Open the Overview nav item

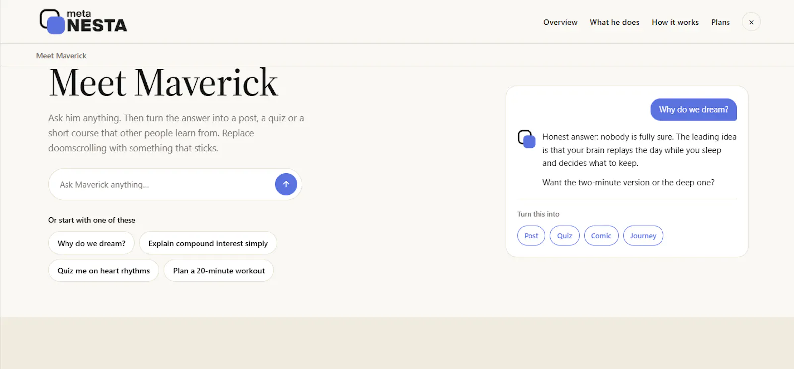tap(560, 22)
